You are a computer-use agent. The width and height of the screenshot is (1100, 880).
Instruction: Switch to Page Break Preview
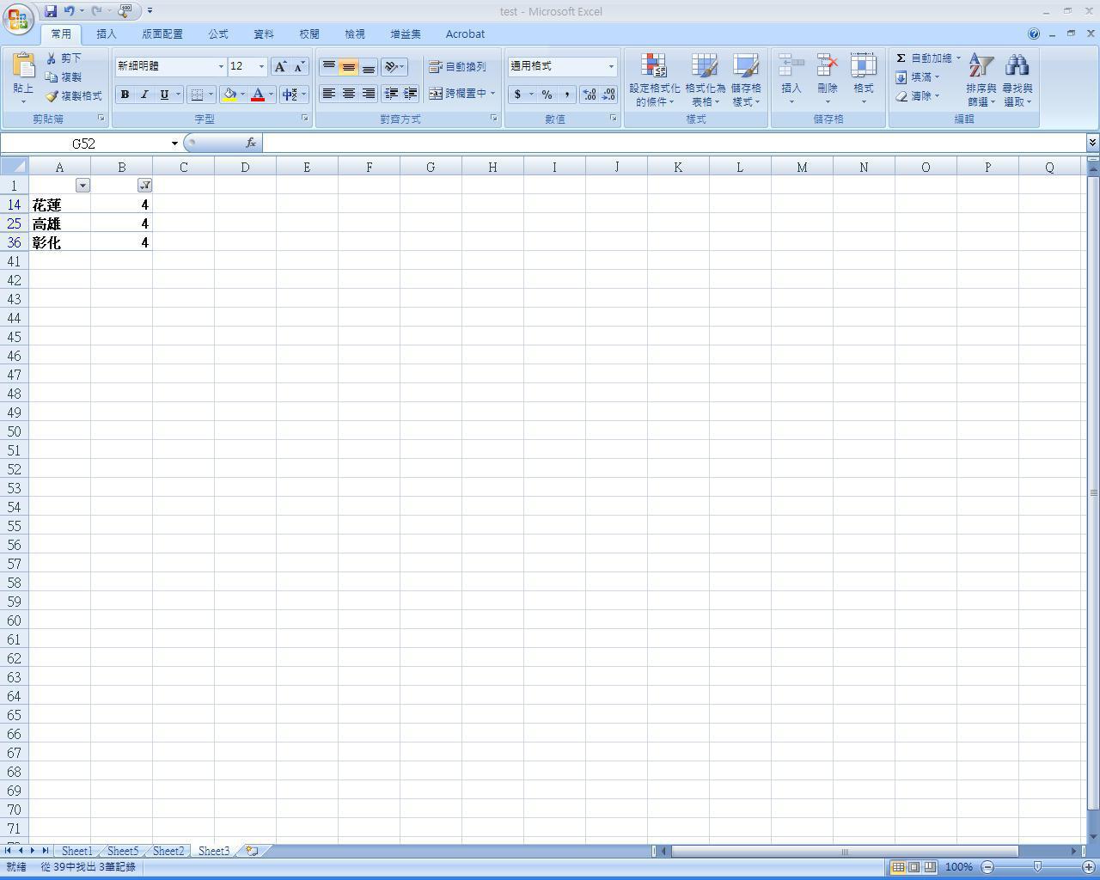point(930,867)
